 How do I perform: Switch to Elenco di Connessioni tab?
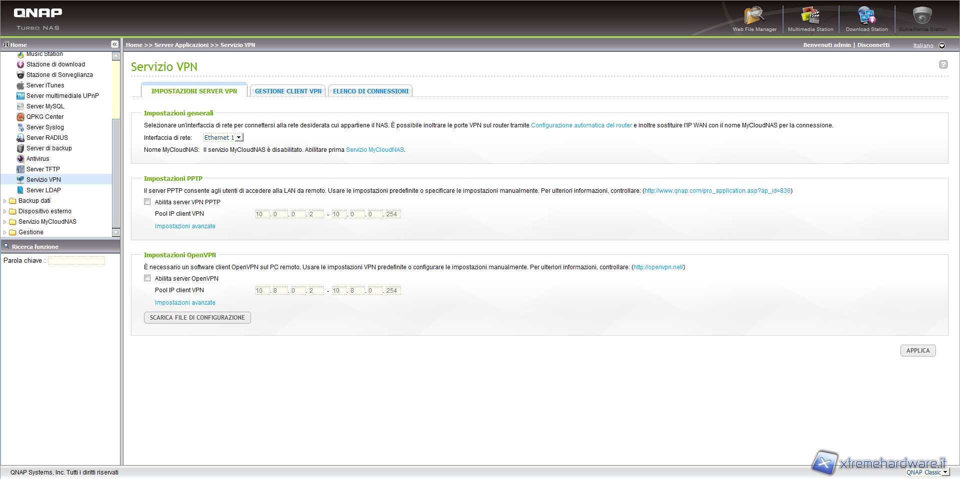tap(370, 91)
